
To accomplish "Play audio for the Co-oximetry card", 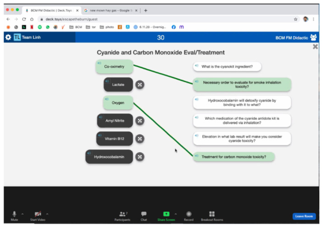I will (99, 63).
